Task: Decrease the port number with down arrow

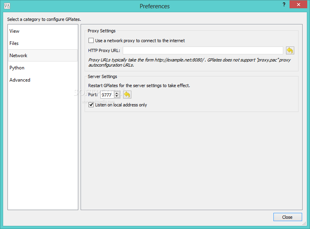Action: pos(117,96)
